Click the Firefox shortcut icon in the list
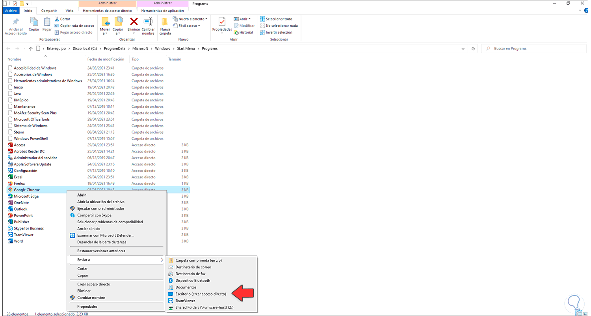The width and height of the screenshot is (591, 316). tap(10, 184)
